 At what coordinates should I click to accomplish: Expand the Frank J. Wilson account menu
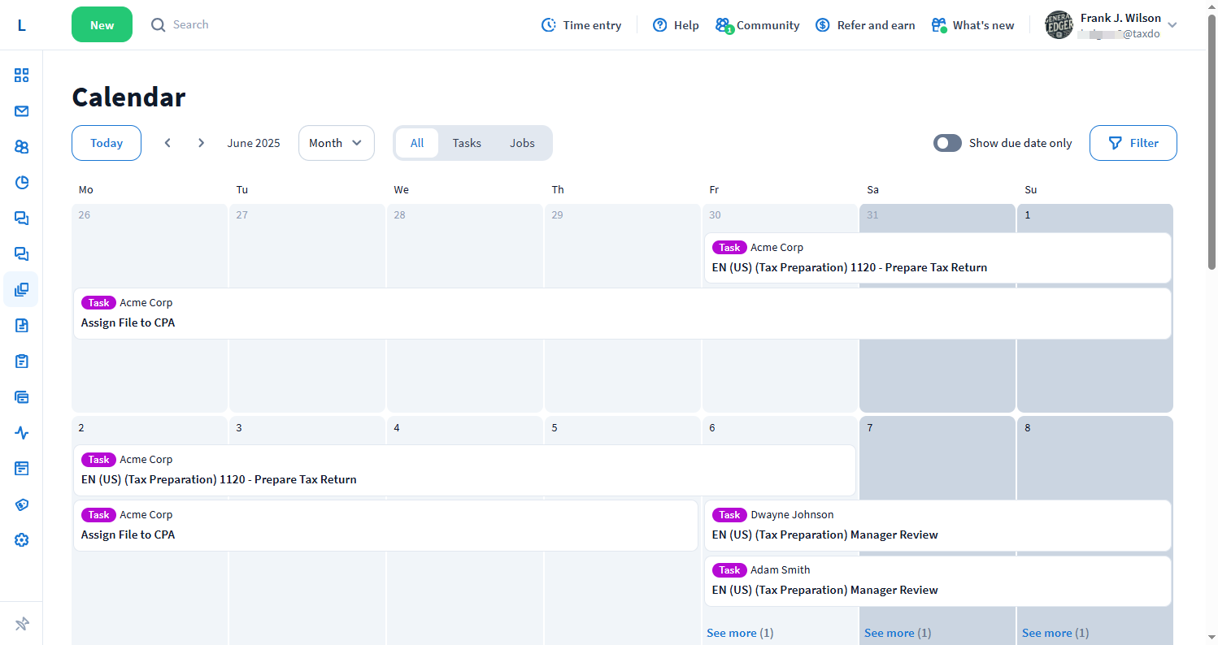pos(1172,25)
